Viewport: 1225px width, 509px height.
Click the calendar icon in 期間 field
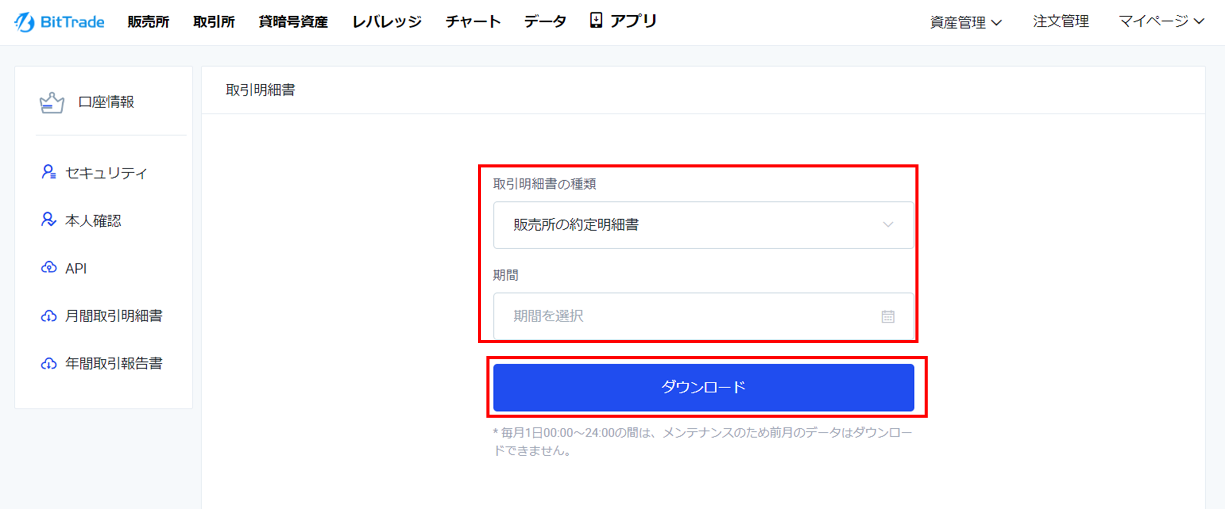(888, 316)
